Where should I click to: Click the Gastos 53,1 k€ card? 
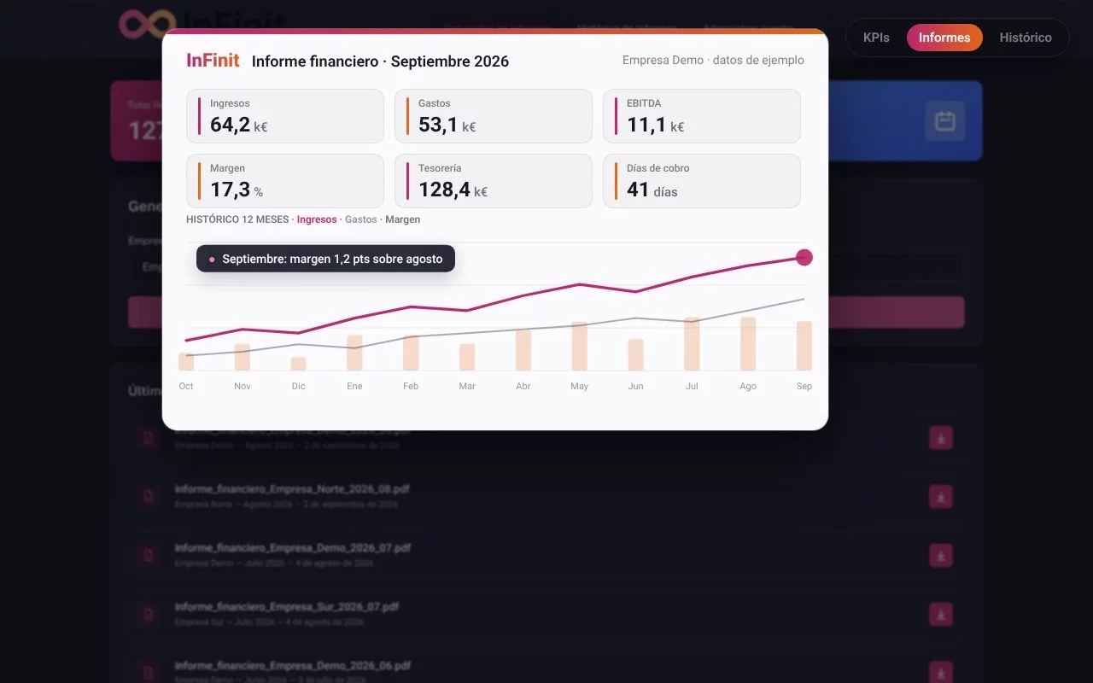pos(493,116)
